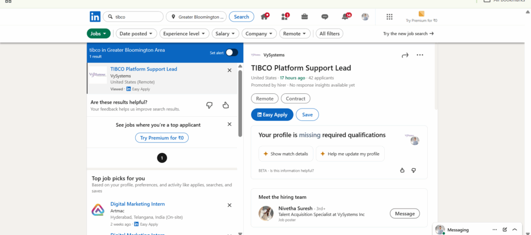Open the Notifications bell icon
Screen dimensions: 531x235
[345, 17]
